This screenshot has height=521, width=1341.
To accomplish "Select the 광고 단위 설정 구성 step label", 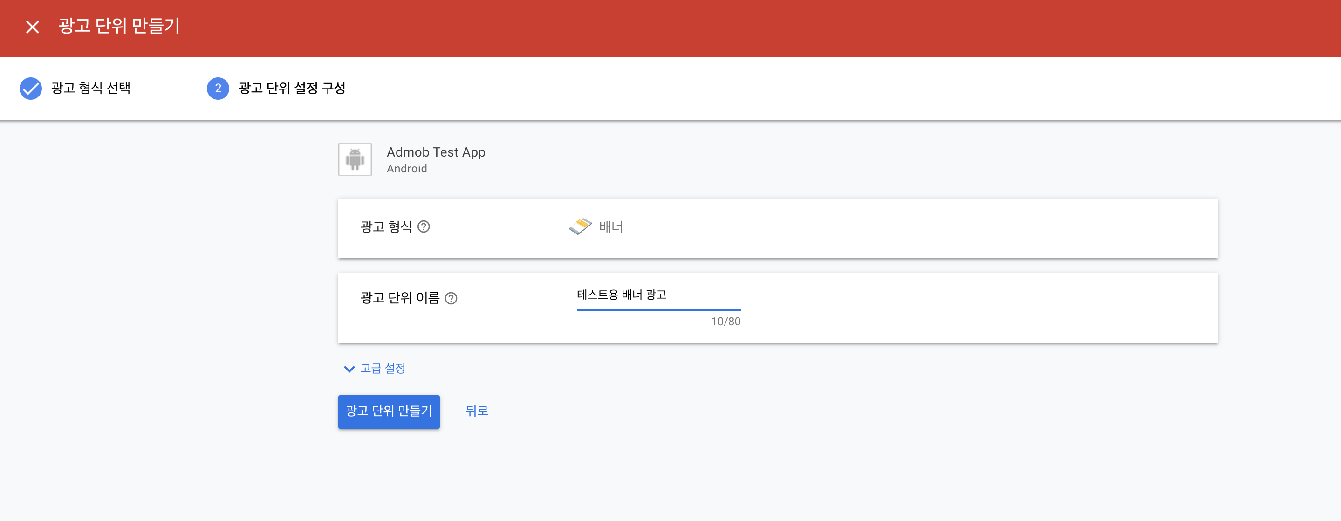I will point(292,88).
